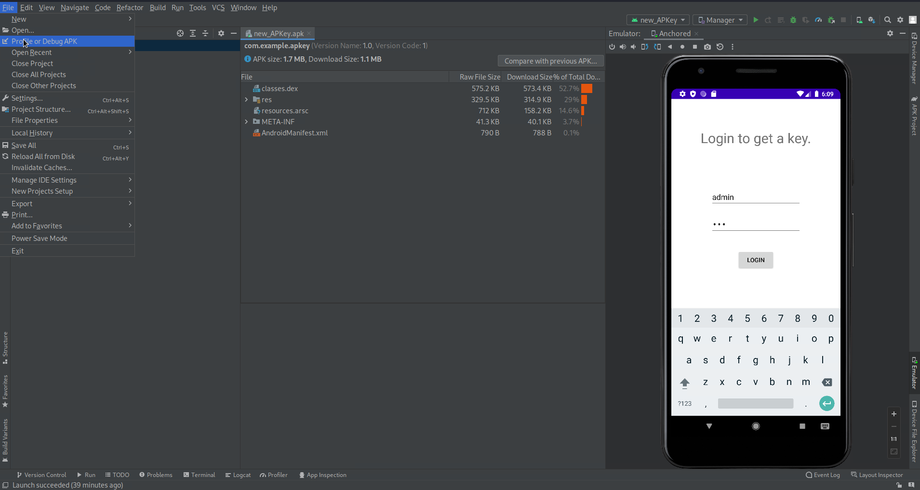Click emulator toolbar Overview square icon
Screen dimensions: 920x490
coord(695,47)
